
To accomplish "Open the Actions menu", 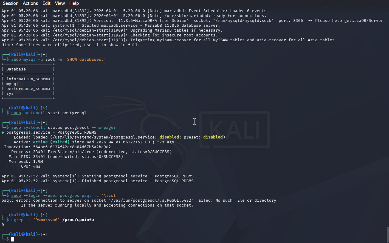I will tap(30, 3).
